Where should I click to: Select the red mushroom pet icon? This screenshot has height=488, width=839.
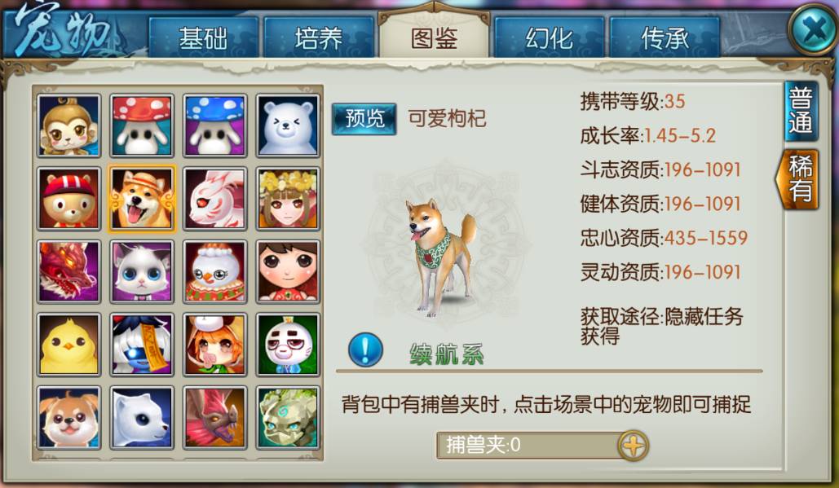pyautogui.click(x=142, y=126)
